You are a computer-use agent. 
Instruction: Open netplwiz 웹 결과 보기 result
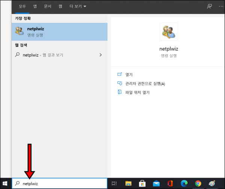pyautogui.click(x=59, y=55)
